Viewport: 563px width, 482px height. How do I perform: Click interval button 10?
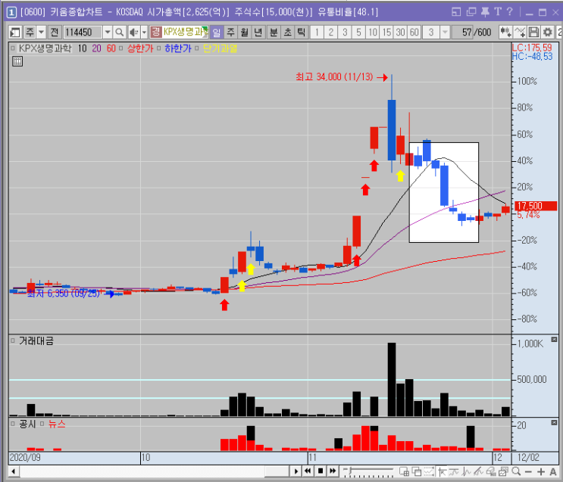pyautogui.click(x=373, y=33)
